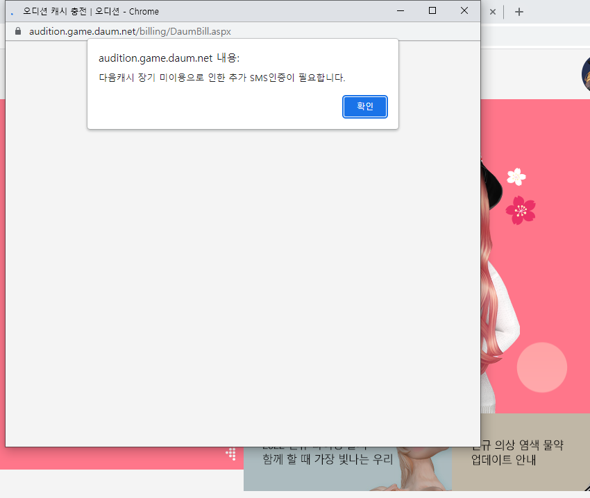
Task: Click the dialog heading audition.game.daum.net 내용:
Action: (x=169, y=58)
